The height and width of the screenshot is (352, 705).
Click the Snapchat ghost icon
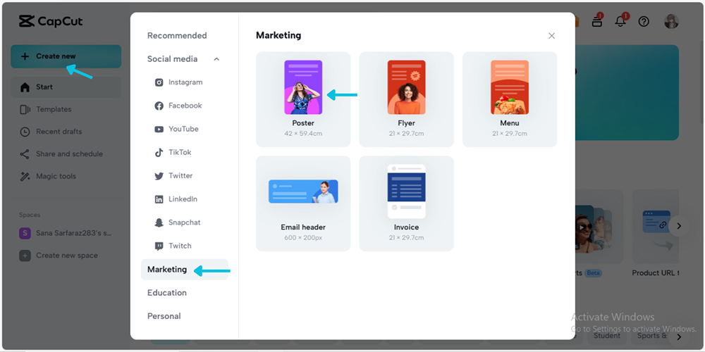coord(159,222)
